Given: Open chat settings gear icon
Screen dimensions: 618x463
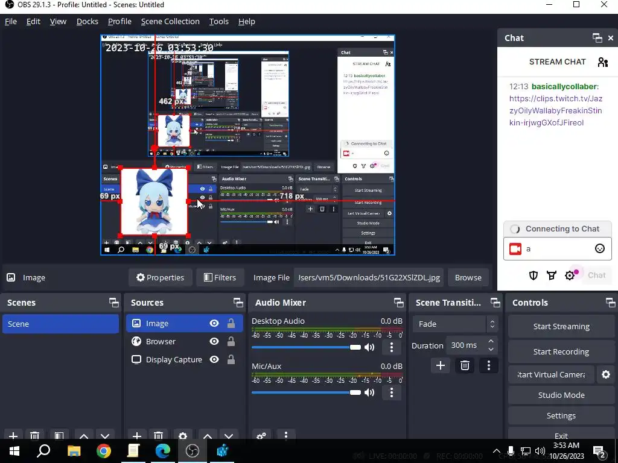Looking at the screenshot, I should click(x=570, y=275).
